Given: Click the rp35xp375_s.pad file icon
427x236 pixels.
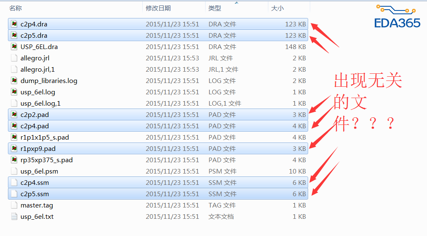Looking at the screenshot, I should [x=14, y=160].
